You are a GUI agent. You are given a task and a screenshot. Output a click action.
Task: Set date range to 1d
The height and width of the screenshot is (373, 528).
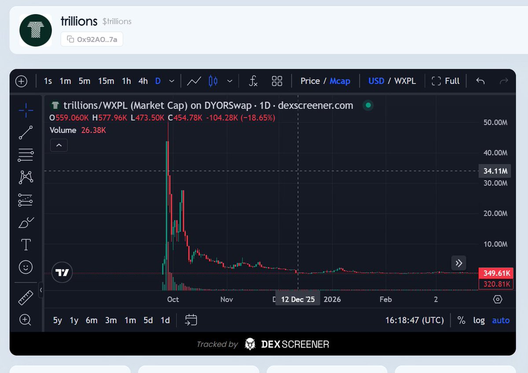(165, 320)
